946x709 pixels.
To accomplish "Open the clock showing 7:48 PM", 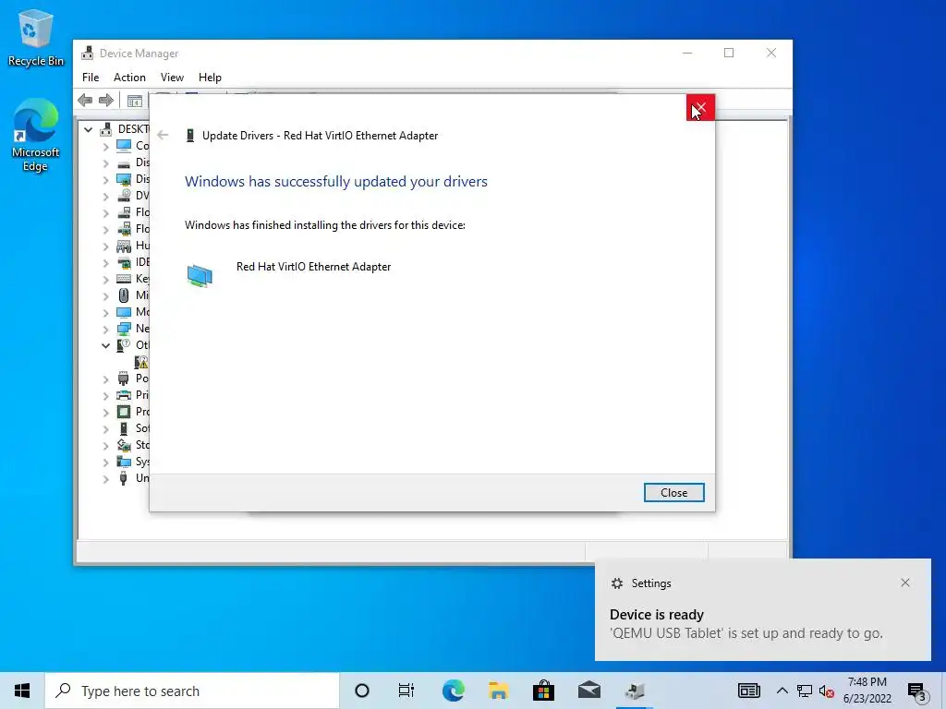I will click(x=867, y=691).
